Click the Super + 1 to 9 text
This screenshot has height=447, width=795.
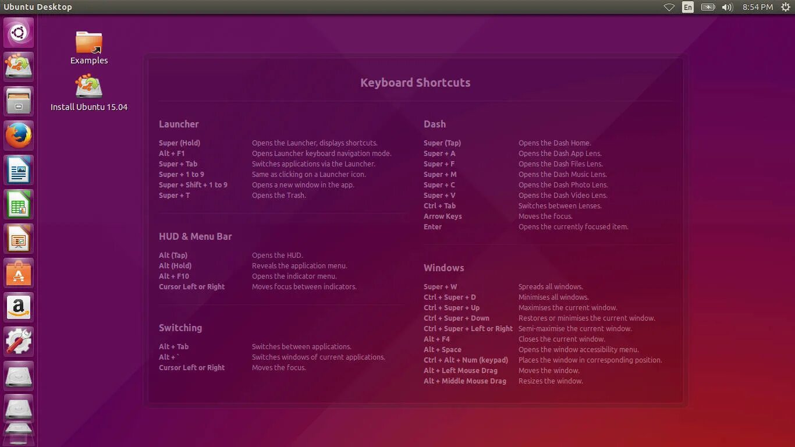[182, 175]
